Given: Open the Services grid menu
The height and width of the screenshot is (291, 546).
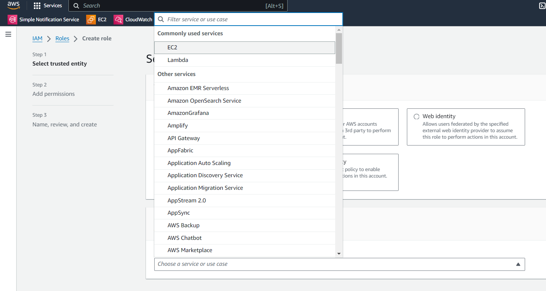Looking at the screenshot, I should click(x=48, y=6).
